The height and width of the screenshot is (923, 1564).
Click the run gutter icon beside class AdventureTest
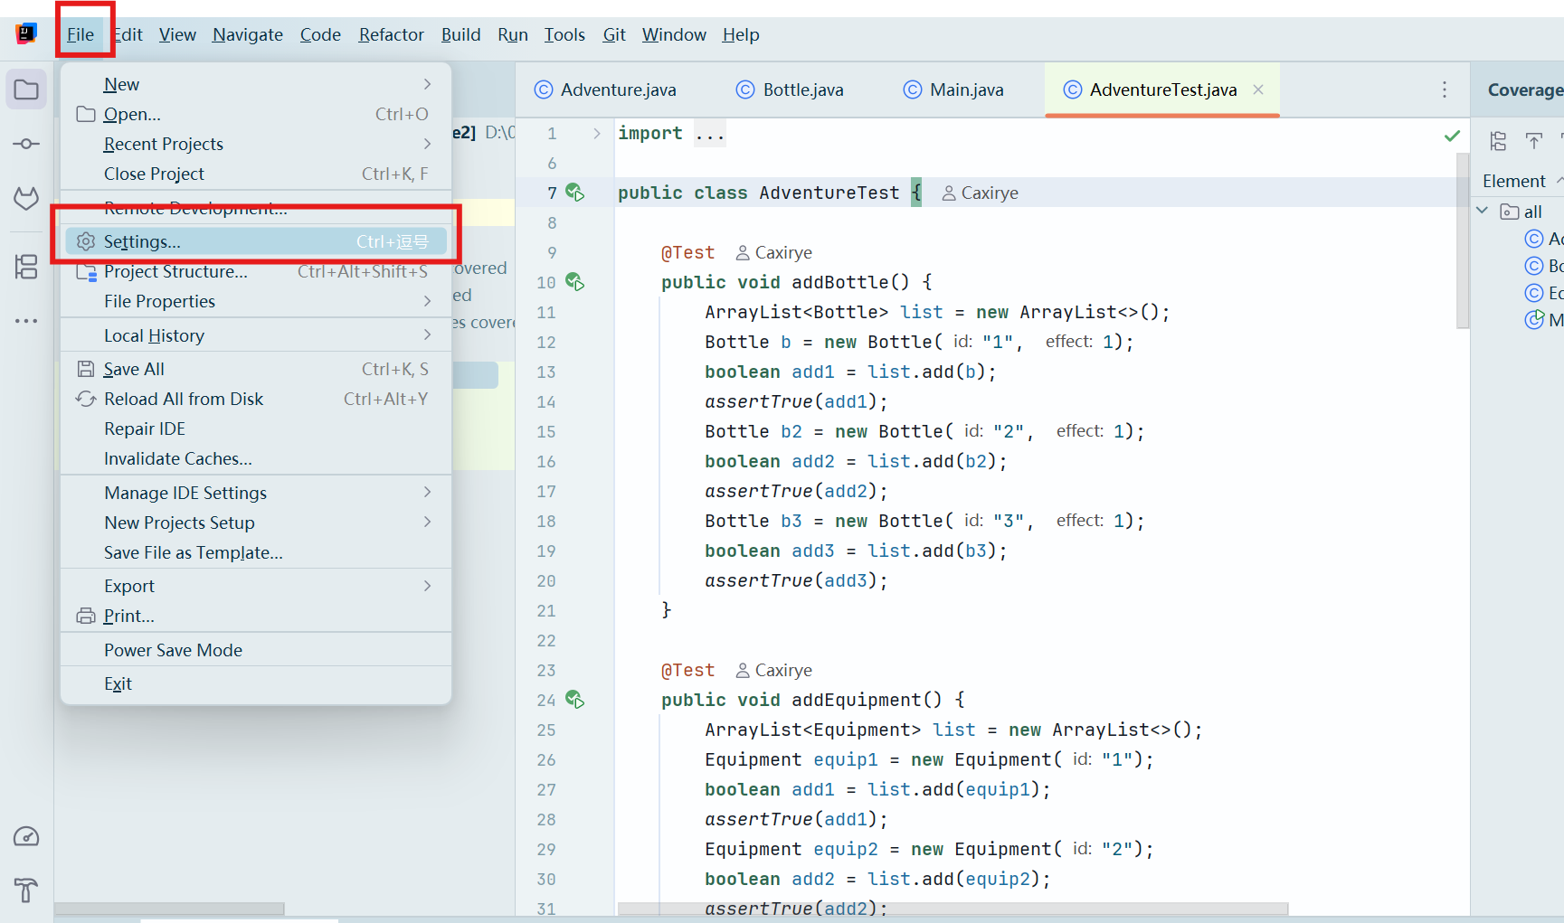point(574,193)
